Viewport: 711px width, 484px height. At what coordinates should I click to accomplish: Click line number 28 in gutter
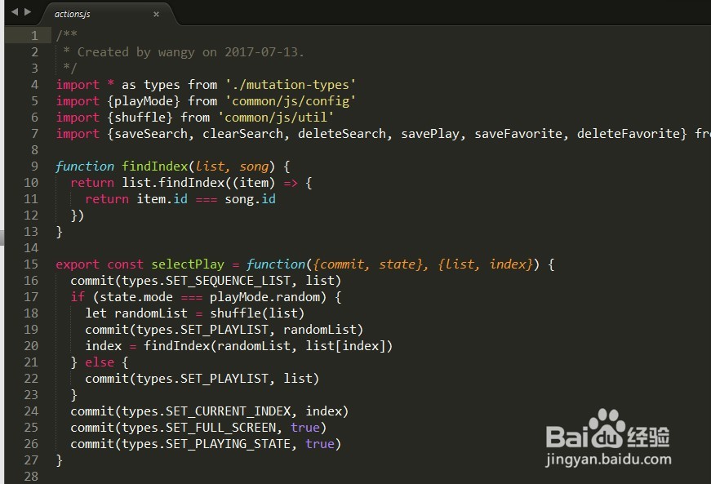(31, 477)
